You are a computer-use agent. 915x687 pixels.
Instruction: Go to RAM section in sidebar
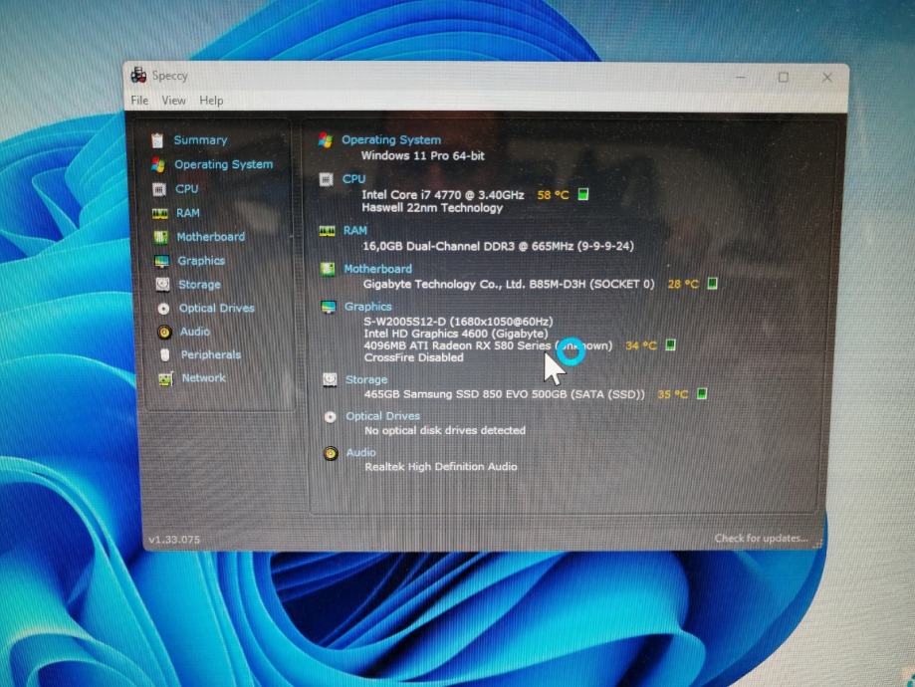[188, 213]
